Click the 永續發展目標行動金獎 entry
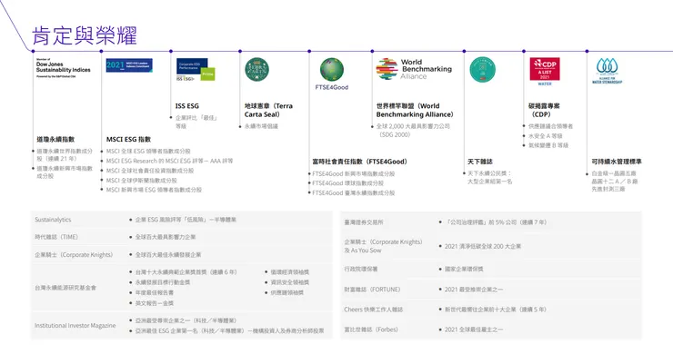 coord(162,282)
